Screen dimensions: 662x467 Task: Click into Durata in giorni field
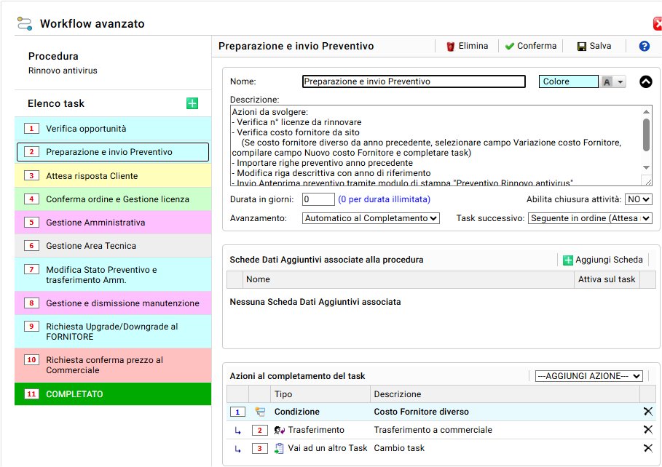point(318,199)
